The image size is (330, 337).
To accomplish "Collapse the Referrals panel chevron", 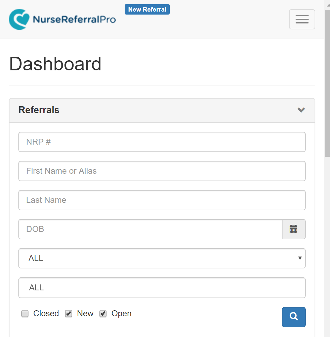I will coord(301,110).
